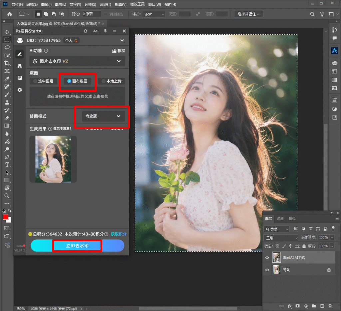Image resolution: width=341 pixels, height=311 pixels.
Task: Open marquee tool preset dropdown arrow
Action: click(x=28, y=14)
